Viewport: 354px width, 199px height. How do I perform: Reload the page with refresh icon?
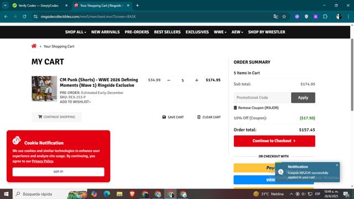(x=24, y=17)
